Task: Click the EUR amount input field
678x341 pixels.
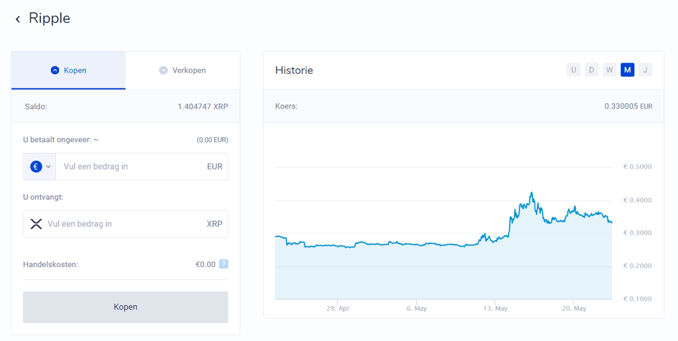Action: 142,167
